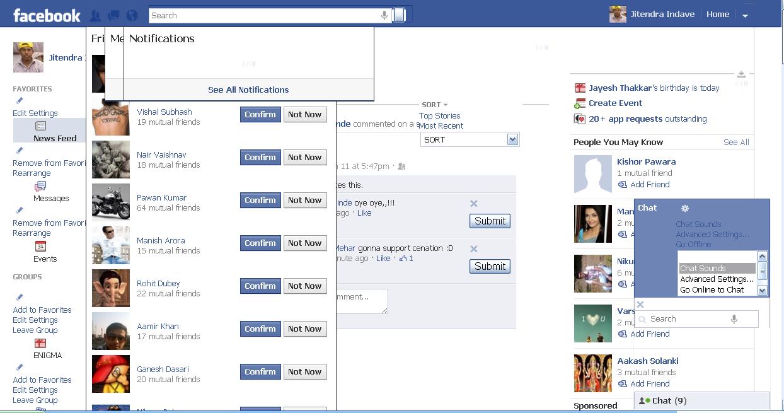Click the search submit button beside the microphone
Image resolution: width=784 pixels, height=413 pixels.
pyautogui.click(x=399, y=15)
